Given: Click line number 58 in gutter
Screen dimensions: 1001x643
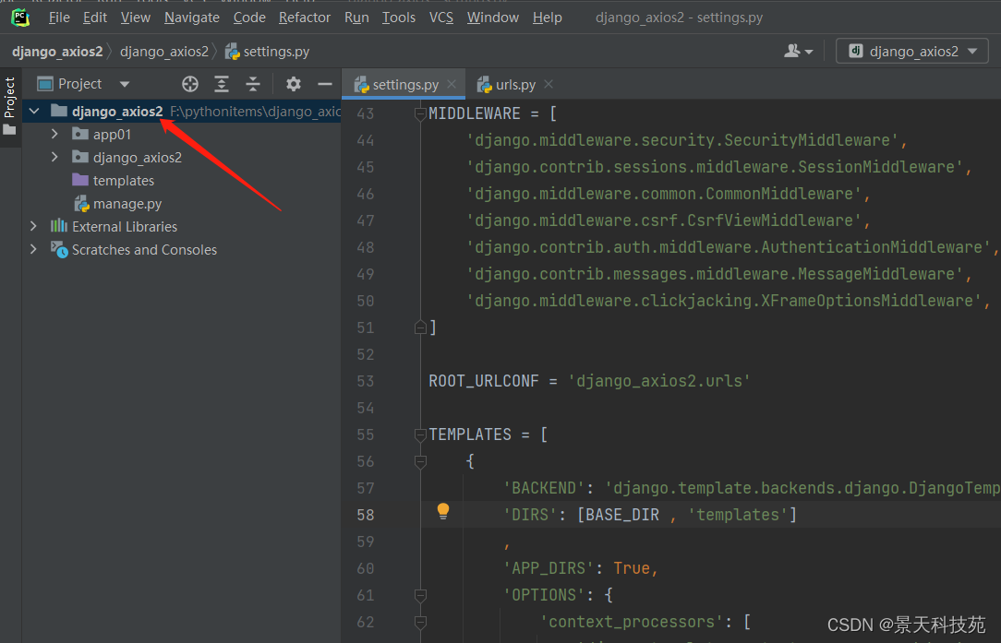Looking at the screenshot, I should pos(365,515).
